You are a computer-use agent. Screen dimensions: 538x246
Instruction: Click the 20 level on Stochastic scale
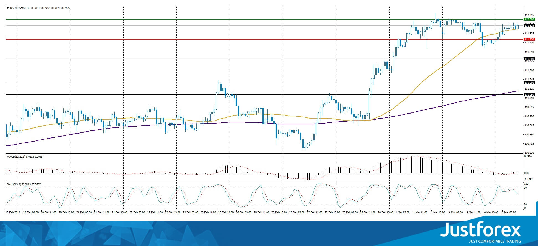tap(525, 204)
